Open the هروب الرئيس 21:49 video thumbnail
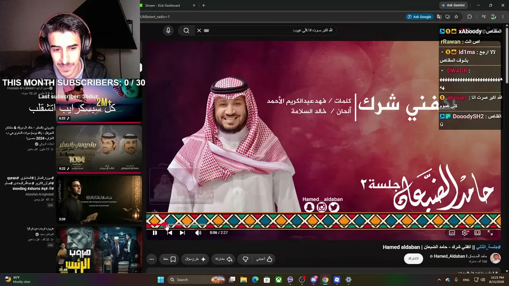Viewport: 509px width, 286px height. coord(99,249)
